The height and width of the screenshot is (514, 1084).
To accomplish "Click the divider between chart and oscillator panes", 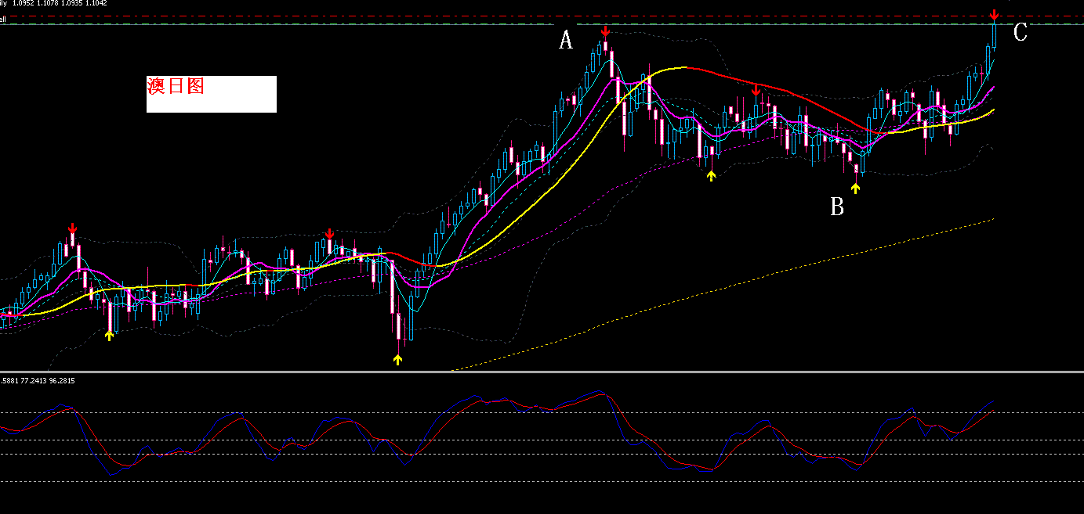I will pyautogui.click(x=542, y=372).
